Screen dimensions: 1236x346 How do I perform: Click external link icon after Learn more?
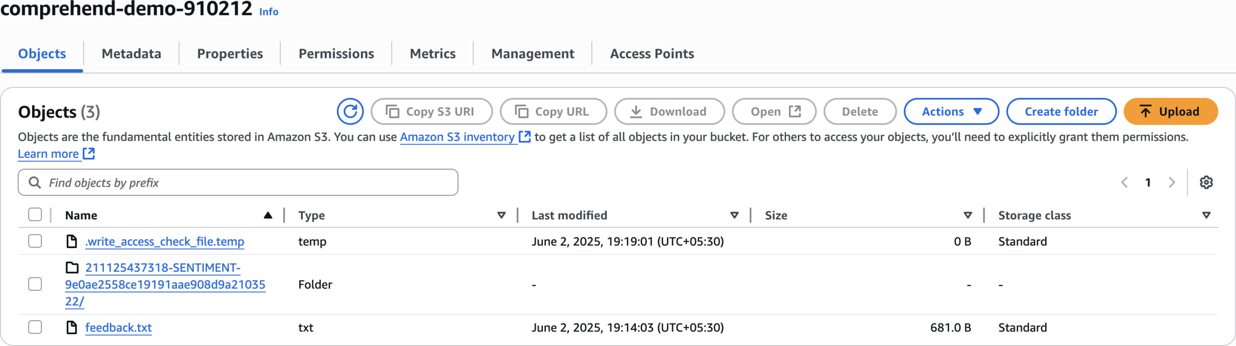click(x=88, y=154)
